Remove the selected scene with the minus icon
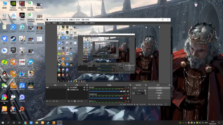The width and height of the screenshot is (223, 125). point(50,101)
